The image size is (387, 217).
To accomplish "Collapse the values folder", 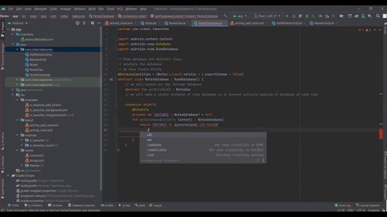I will click(17, 150).
